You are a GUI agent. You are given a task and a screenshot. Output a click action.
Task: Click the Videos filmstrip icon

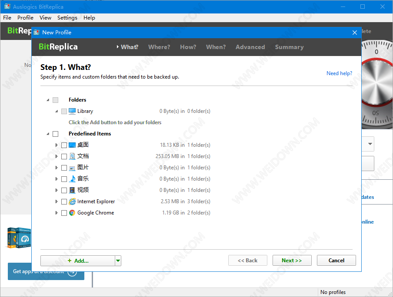72,190
